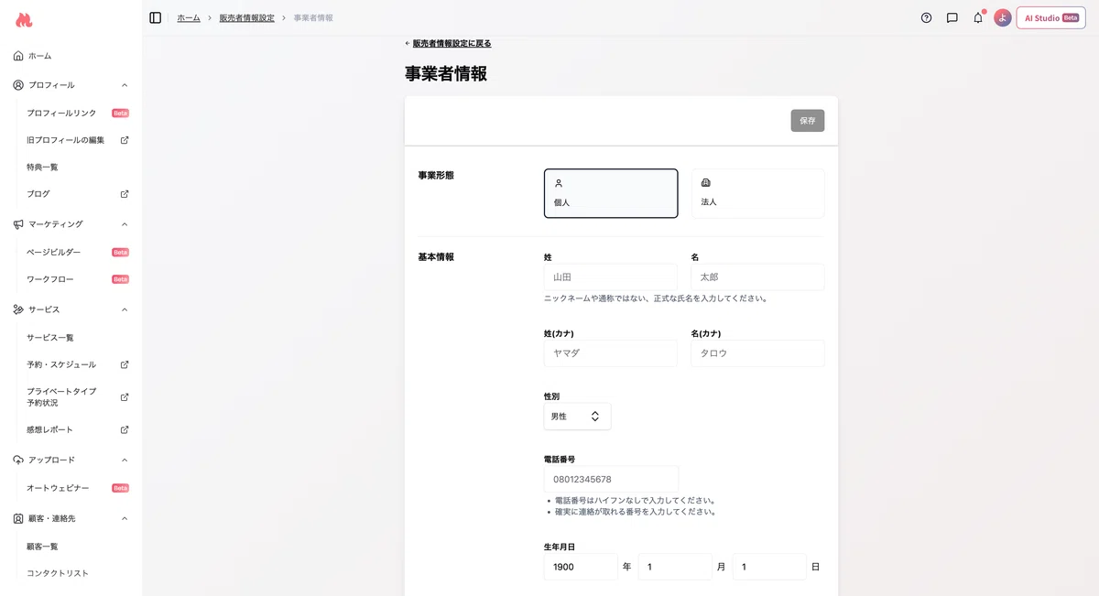Click external link icon beside 感想レポート
1099x596 pixels.
[x=125, y=429]
